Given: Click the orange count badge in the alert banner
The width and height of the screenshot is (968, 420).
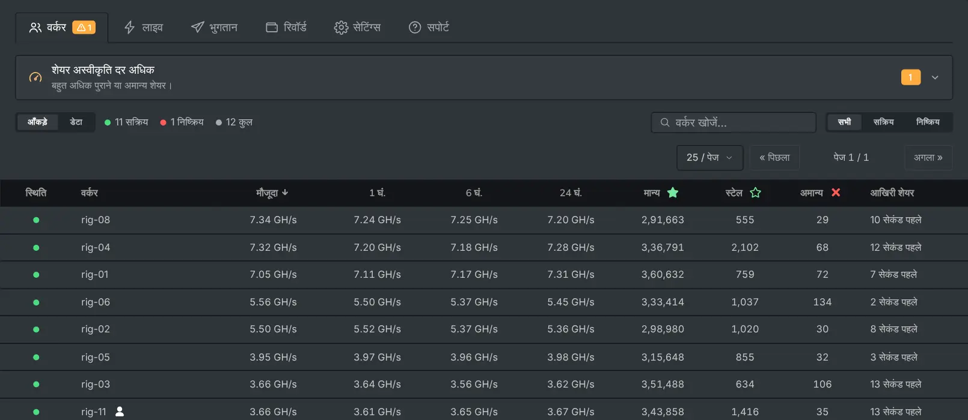Looking at the screenshot, I should [911, 77].
